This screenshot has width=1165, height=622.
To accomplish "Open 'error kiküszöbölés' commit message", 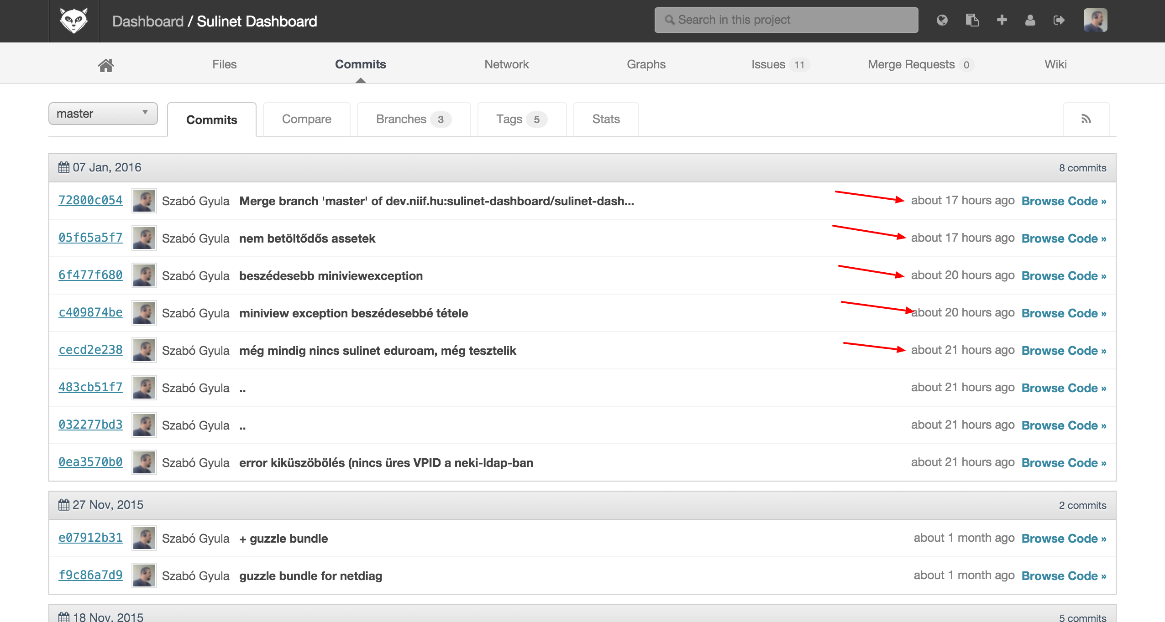I will point(386,463).
